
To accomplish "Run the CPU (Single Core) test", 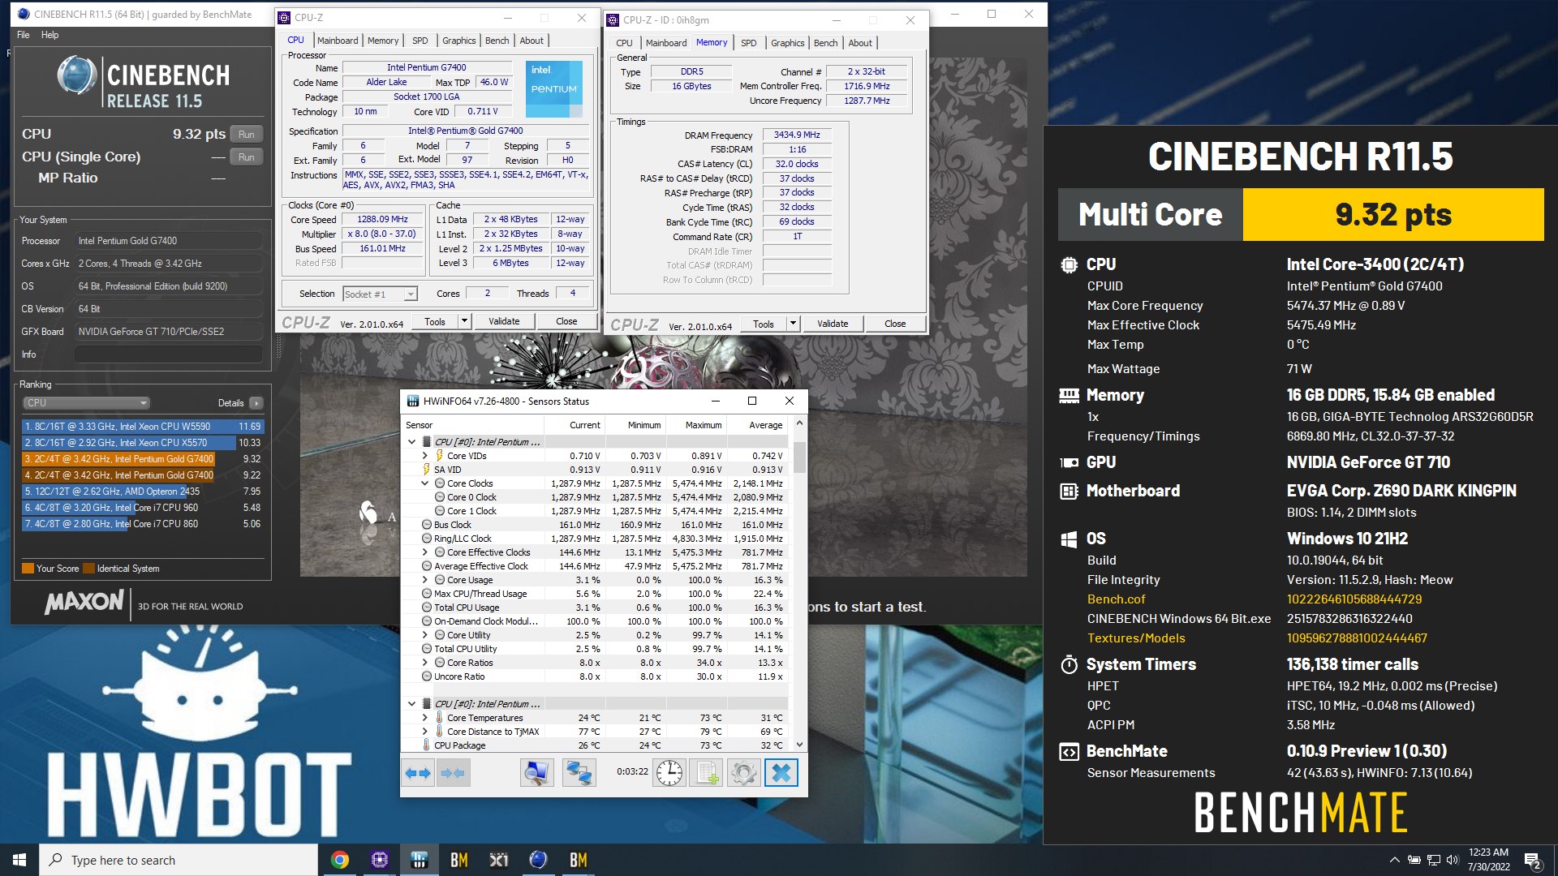I will click(247, 157).
